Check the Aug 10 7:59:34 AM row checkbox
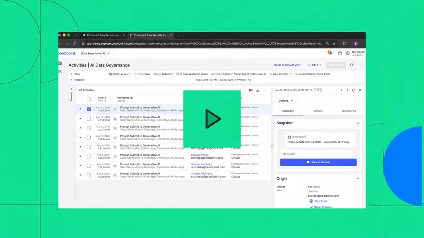424x238 pixels. [89, 138]
